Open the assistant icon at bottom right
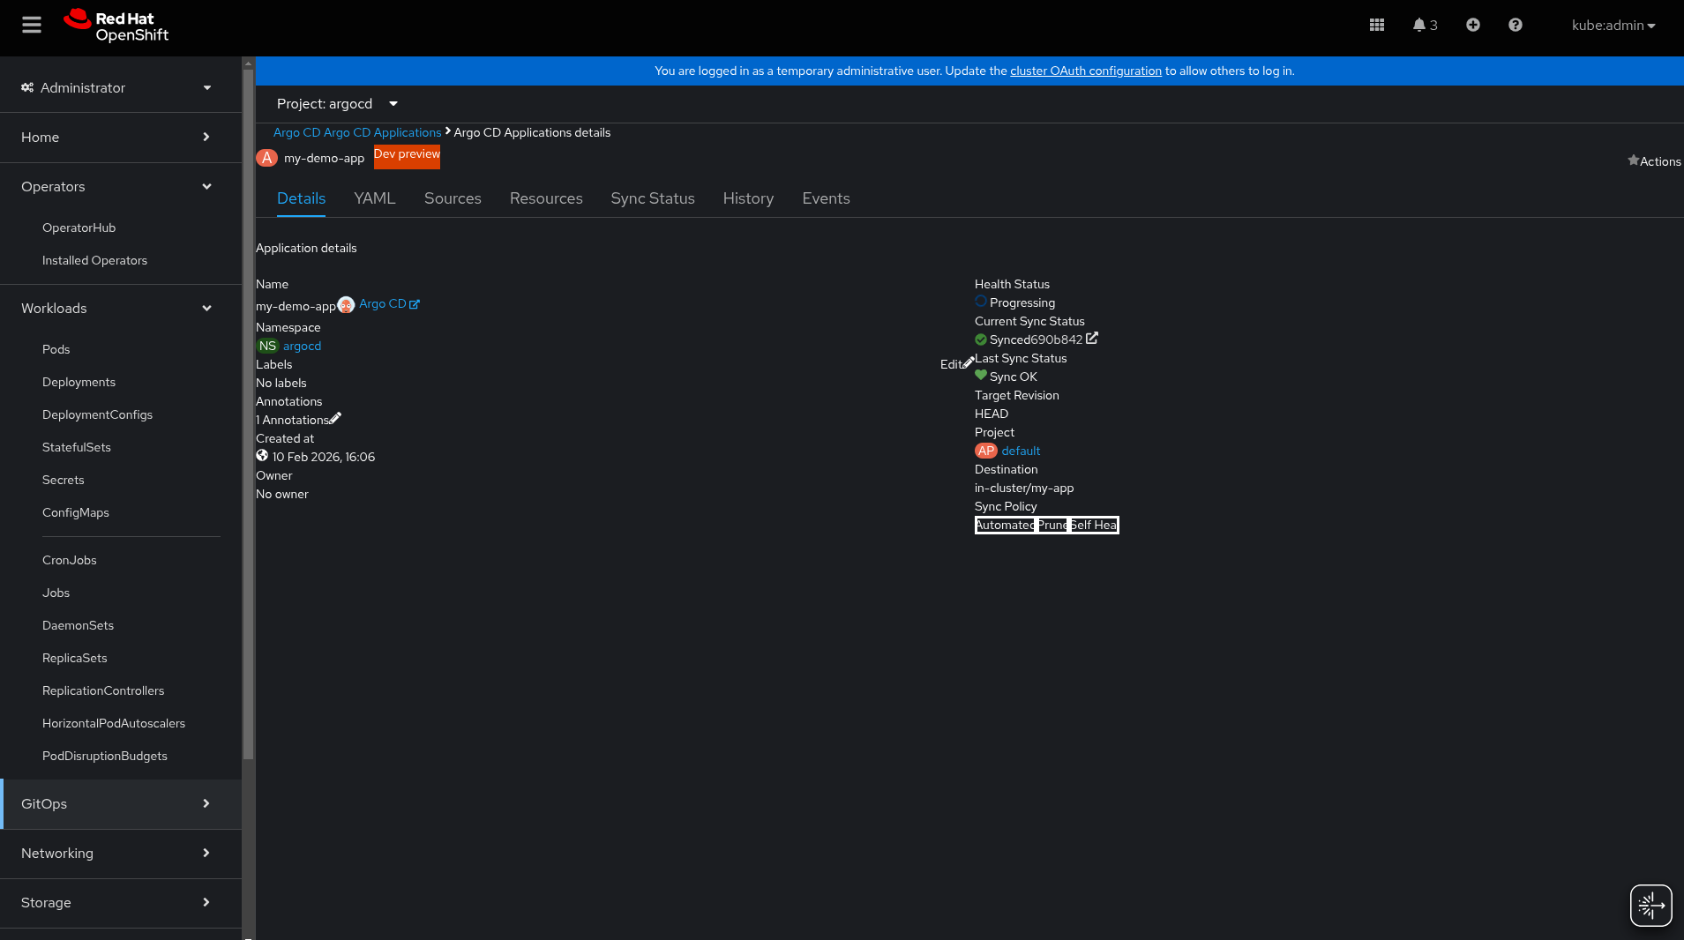The image size is (1684, 940). (1650, 906)
